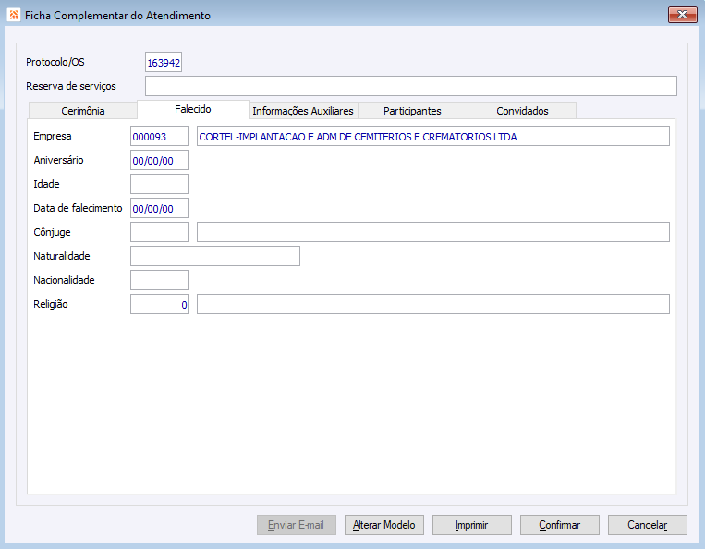Screen dimensions: 705x549
Task: Click the Empresa label
Action: coord(52,136)
